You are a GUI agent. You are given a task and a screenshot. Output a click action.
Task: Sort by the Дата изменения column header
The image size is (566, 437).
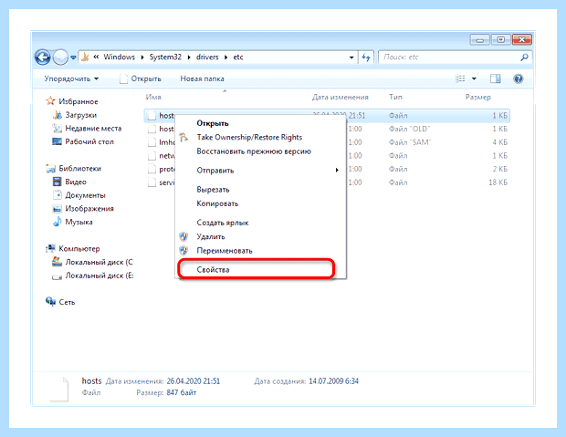[340, 97]
